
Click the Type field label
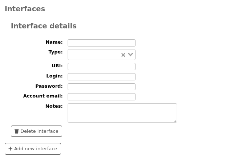pyautogui.click(x=55, y=52)
